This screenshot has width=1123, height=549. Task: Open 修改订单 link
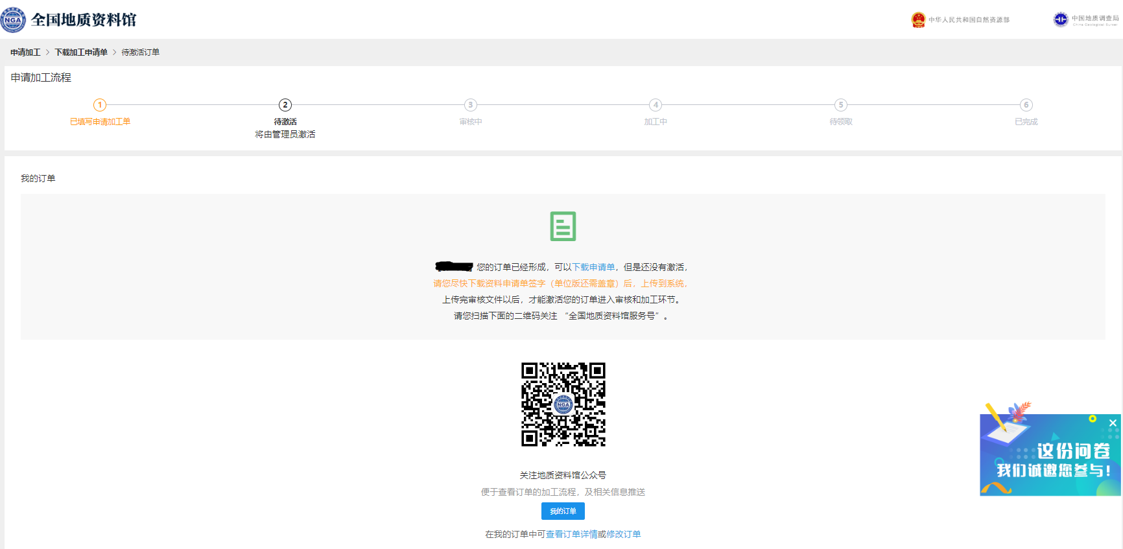coord(623,534)
